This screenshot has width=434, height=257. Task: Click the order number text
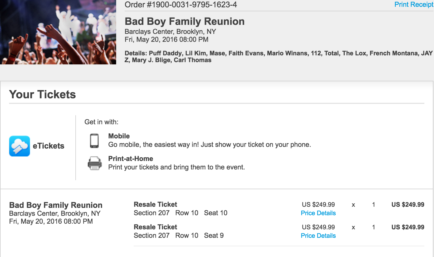tap(181, 5)
